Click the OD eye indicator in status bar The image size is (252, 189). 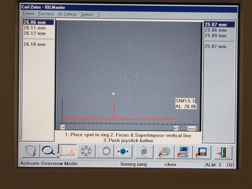230,165
